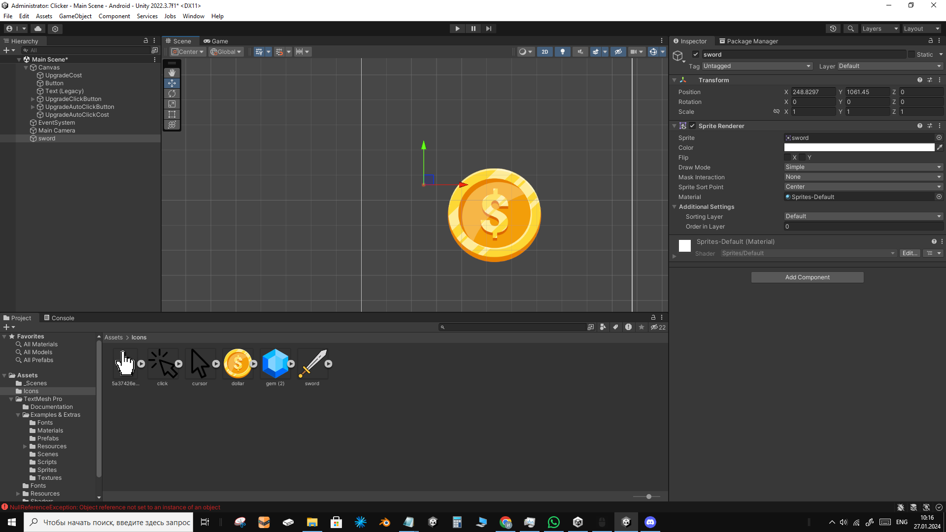
Task: Select the gem (2) sprite asset
Action: pos(275,364)
